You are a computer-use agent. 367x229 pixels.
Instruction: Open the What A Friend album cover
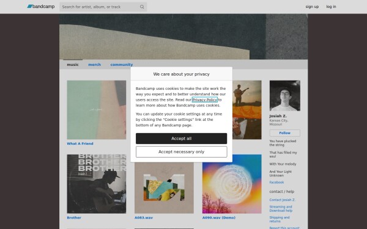pos(97,110)
